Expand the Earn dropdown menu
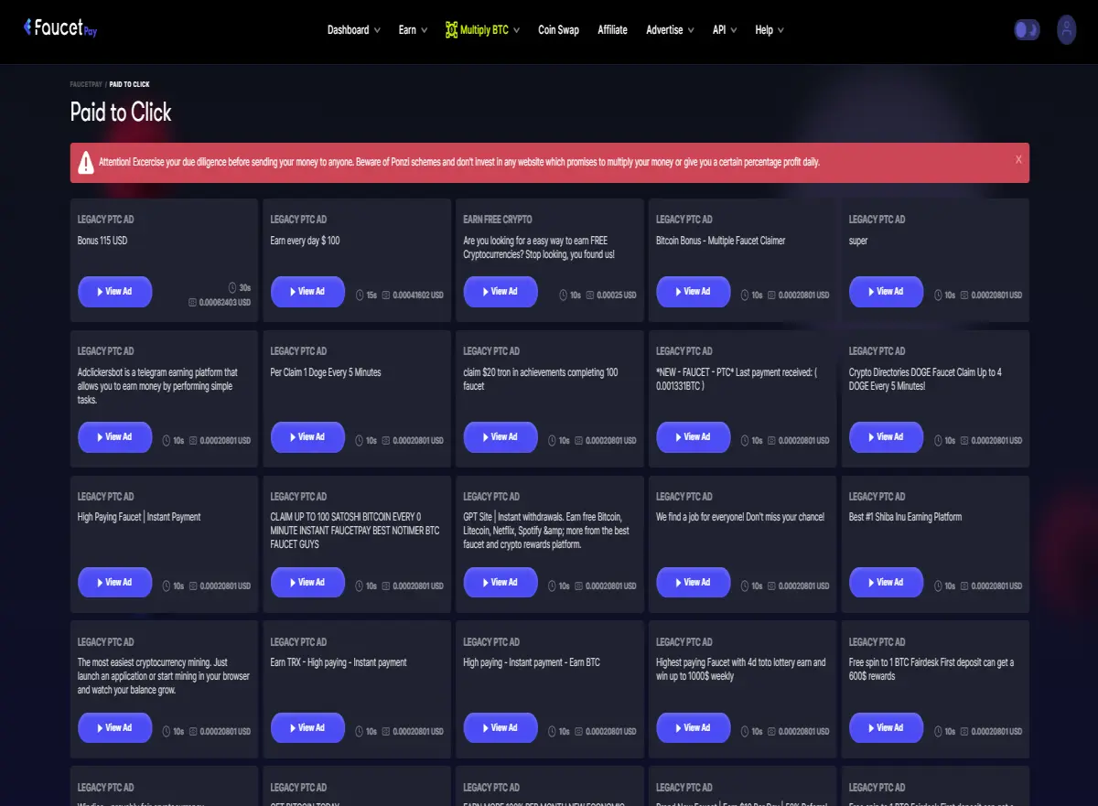The height and width of the screenshot is (806, 1098). pyautogui.click(x=413, y=30)
